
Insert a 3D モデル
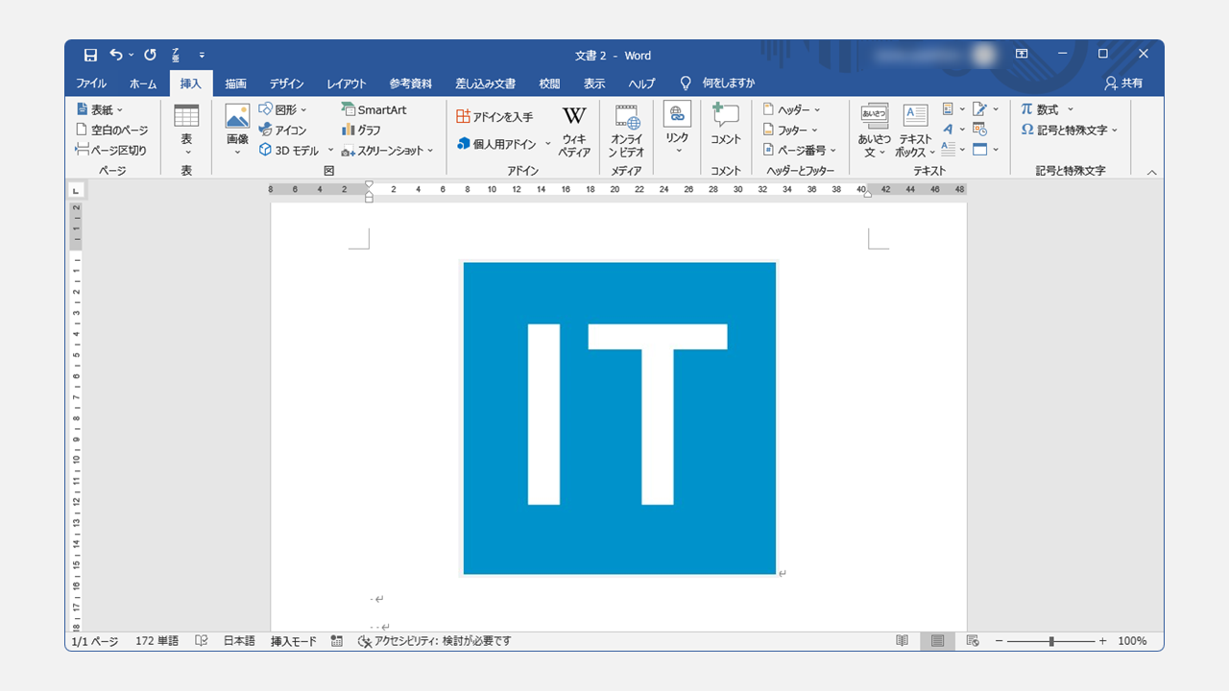coord(289,150)
